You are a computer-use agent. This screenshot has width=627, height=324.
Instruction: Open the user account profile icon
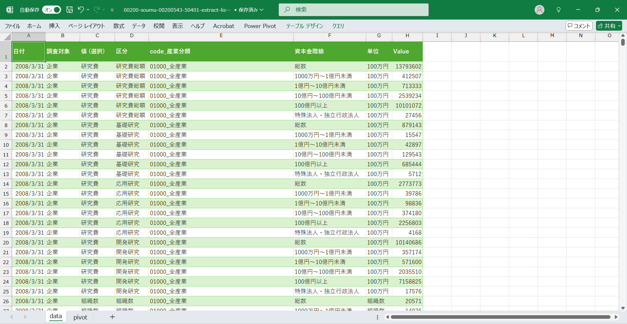(539, 10)
